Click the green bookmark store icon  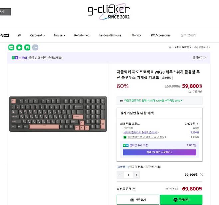coord(27,47)
